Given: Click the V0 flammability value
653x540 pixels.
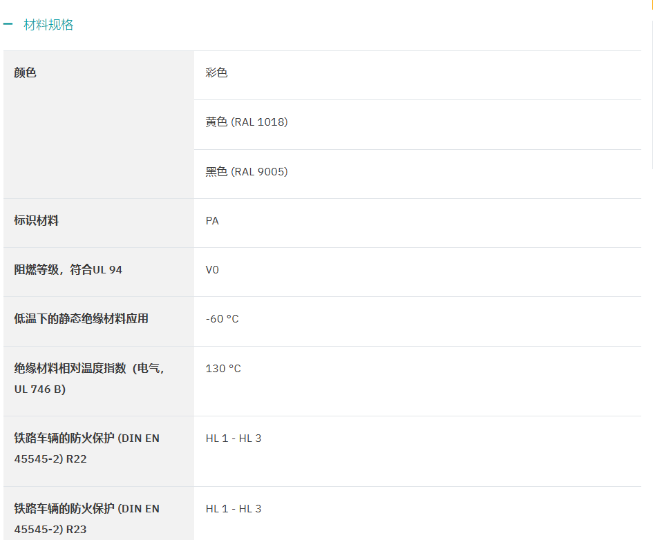Looking at the screenshot, I should (212, 270).
